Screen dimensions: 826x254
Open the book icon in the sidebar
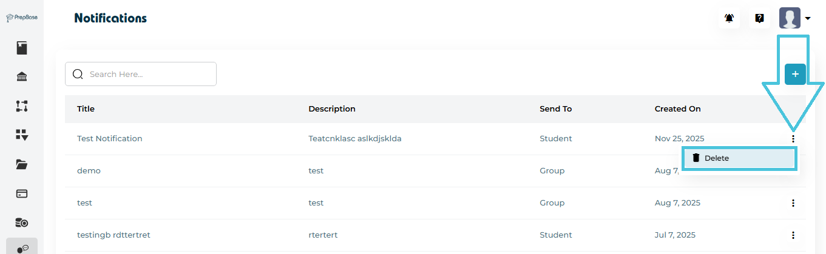pos(22,48)
